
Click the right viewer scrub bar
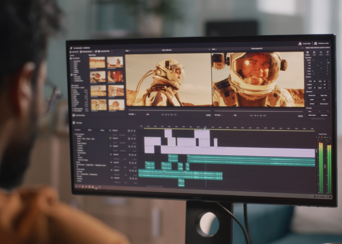(x=259, y=111)
